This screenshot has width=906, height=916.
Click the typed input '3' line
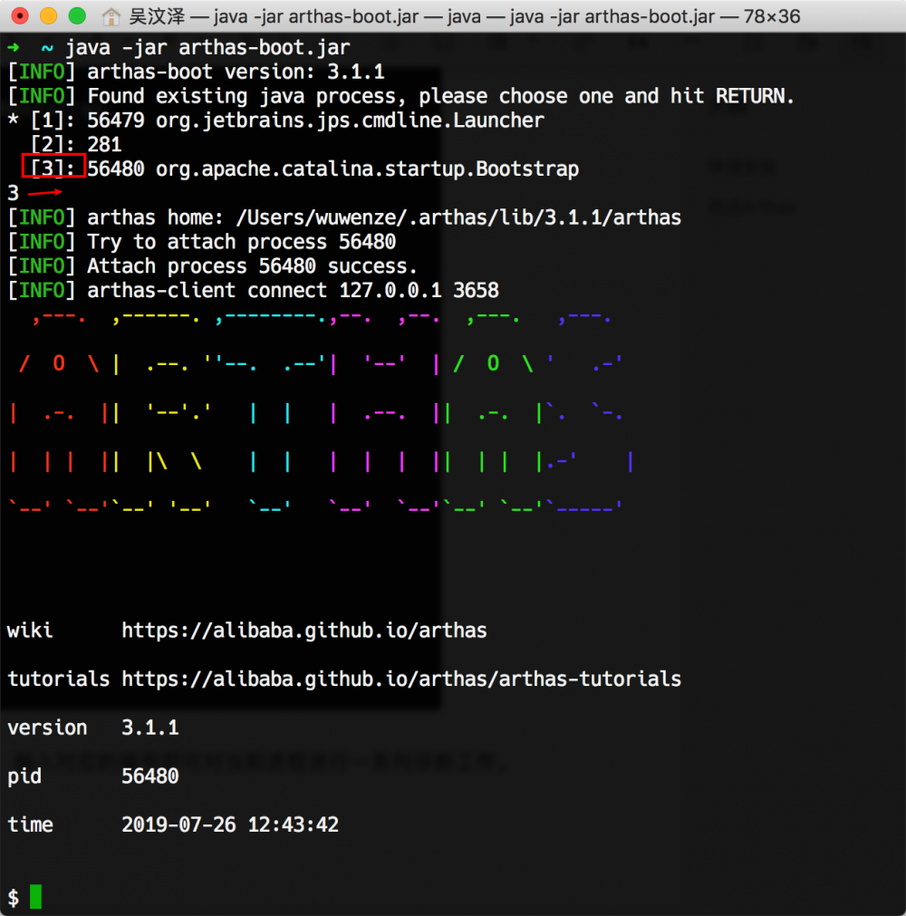(x=14, y=193)
